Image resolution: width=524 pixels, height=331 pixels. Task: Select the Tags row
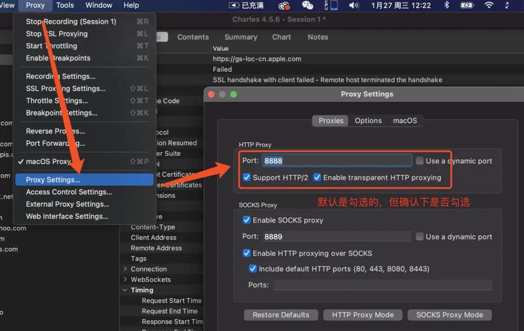[139, 258]
